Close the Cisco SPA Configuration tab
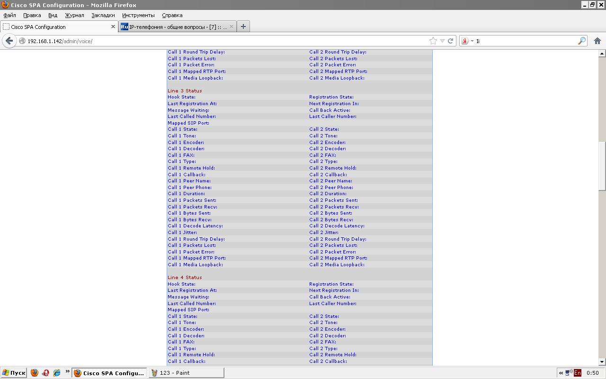This screenshot has height=379, width=606. coord(113,27)
